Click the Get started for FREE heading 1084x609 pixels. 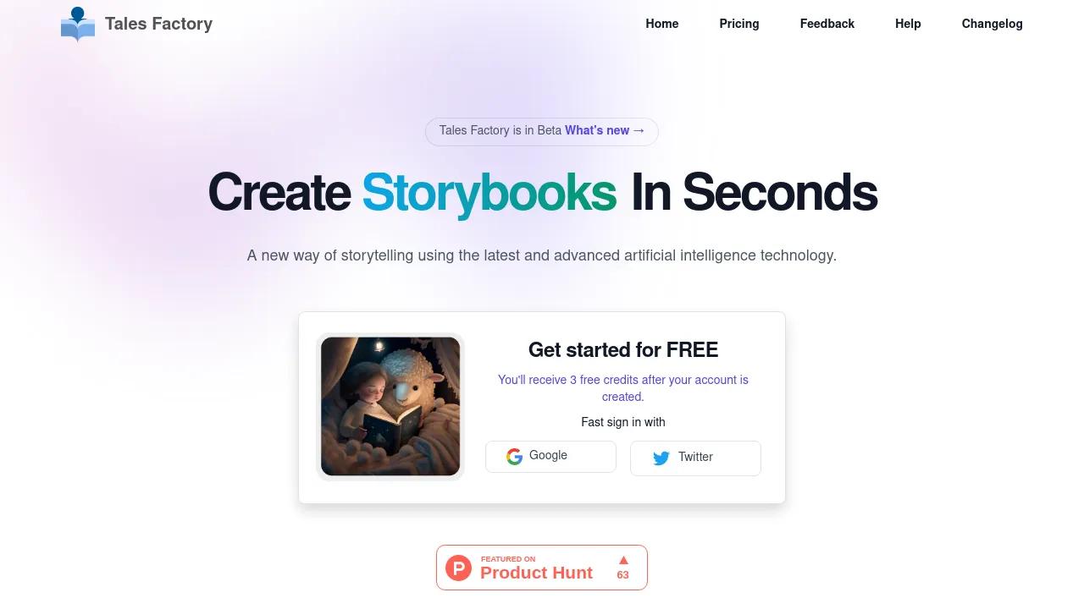[623, 349]
